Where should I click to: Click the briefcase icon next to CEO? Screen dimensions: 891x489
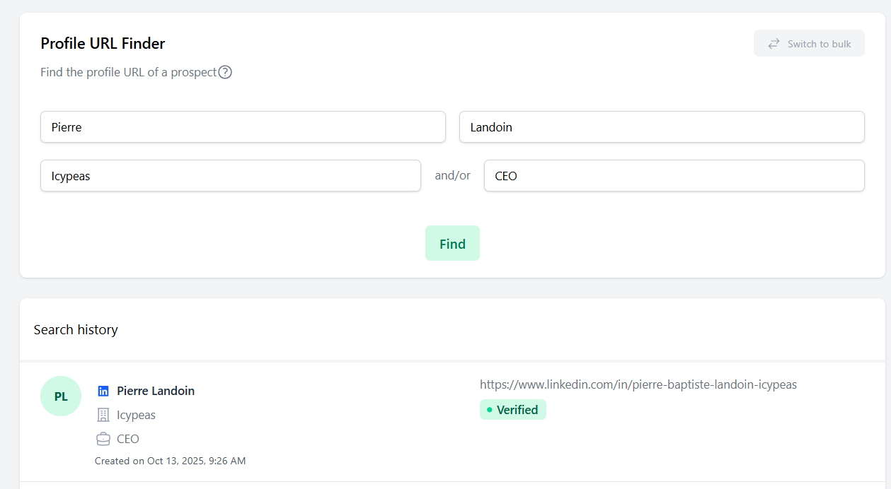coord(103,439)
